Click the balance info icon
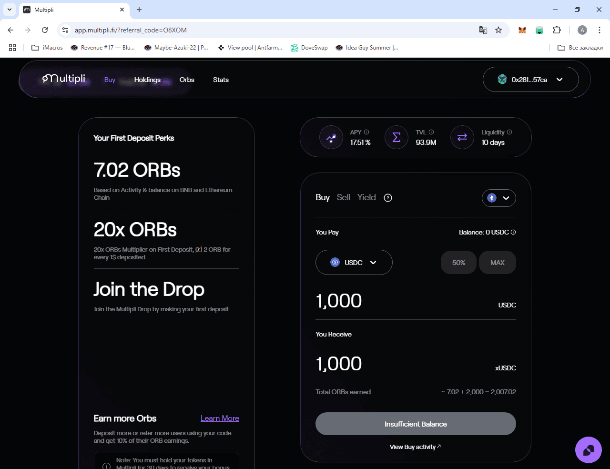The width and height of the screenshot is (610, 469). [513, 232]
